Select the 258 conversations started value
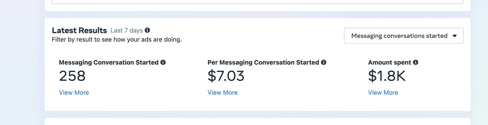488x125 pixels. point(72,76)
